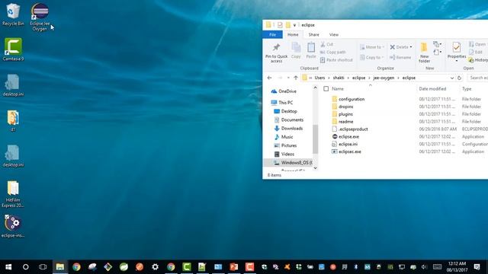The width and height of the screenshot is (488, 274).
Task: Open the Copy to dropdown
Action: (371, 58)
